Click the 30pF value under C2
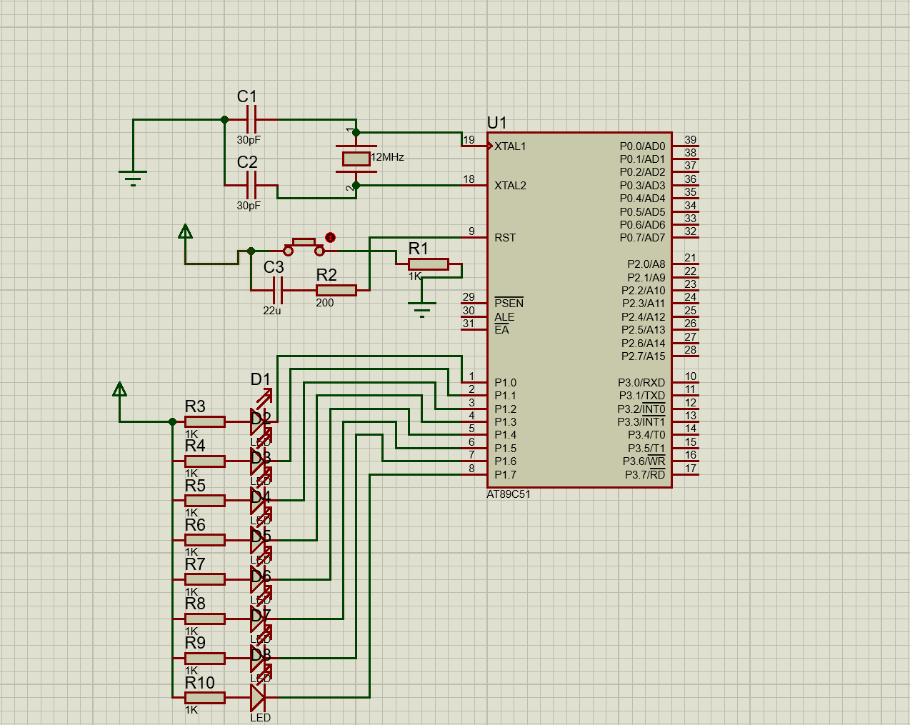 [249, 206]
